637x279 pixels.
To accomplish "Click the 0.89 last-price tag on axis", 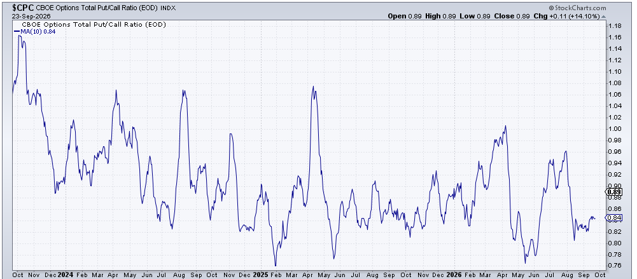I will point(613,192).
